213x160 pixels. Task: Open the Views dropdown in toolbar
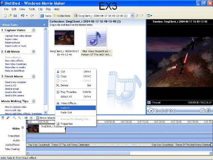149,16
